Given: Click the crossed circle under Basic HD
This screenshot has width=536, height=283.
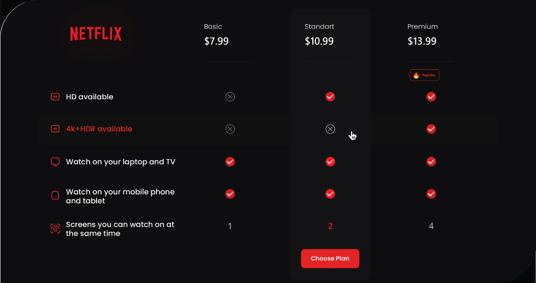Looking at the screenshot, I should click(x=230, y=96).
